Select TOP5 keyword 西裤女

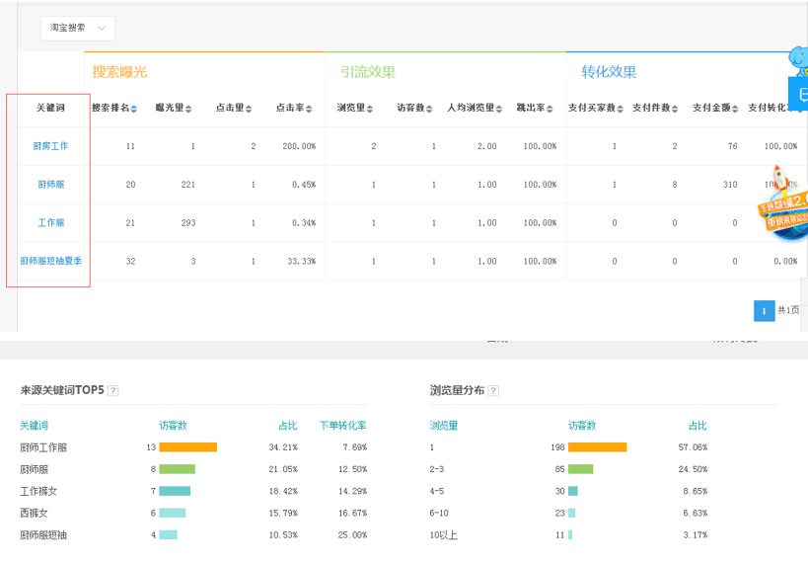(x=34, y=513)
